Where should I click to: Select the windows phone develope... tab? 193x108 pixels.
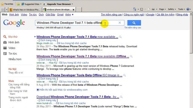pos(58,10)
